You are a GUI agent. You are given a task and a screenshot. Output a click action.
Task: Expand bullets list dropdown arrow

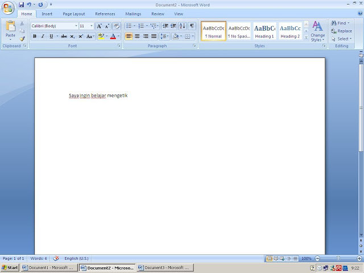pos(134,26)
